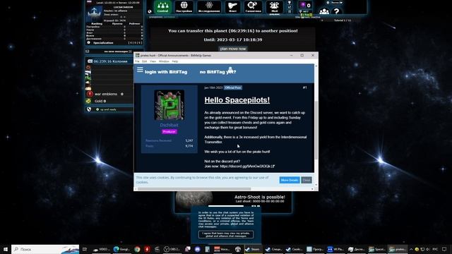Click Close on the cookie notice

click(x=307, y=180)
